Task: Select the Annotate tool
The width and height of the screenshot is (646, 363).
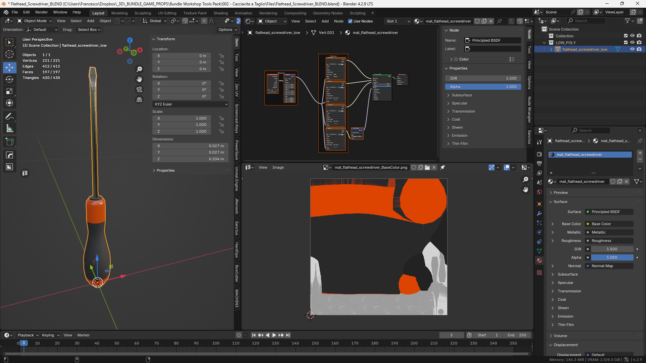Action: pyautogui.click(x=9, y=117)
